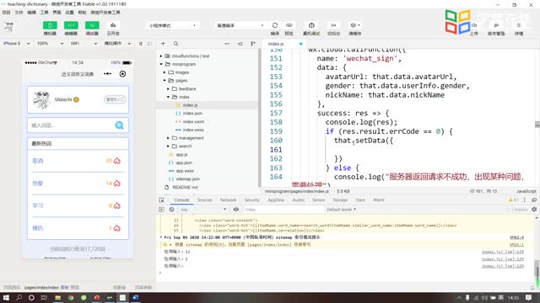Open the Default levels dropdown

coord(341,210)
